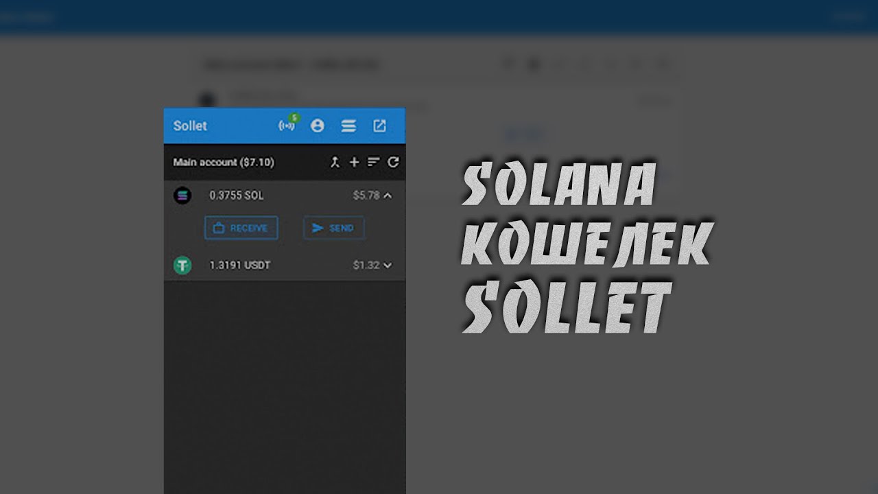Add a token with the plus icon
The image size is (878, 494).
pos(354,163)
